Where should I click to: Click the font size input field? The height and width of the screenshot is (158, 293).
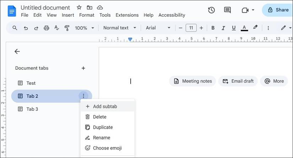[191, 28]
